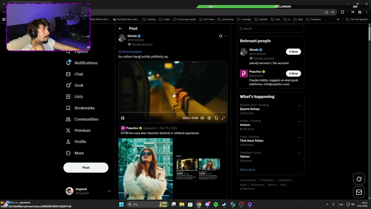Open Profile in sidebar
This screenshot has width=371, height=209.
(76, 142)
